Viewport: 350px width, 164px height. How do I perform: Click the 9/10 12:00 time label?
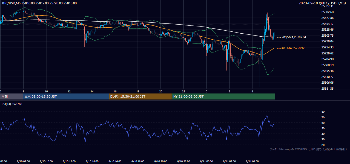[x=69, y=162]
